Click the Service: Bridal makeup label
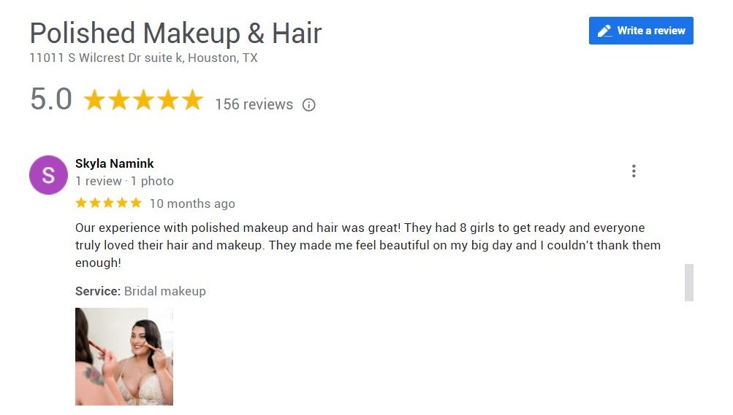This screenshot has height=415, width=733. click(141, 292)
